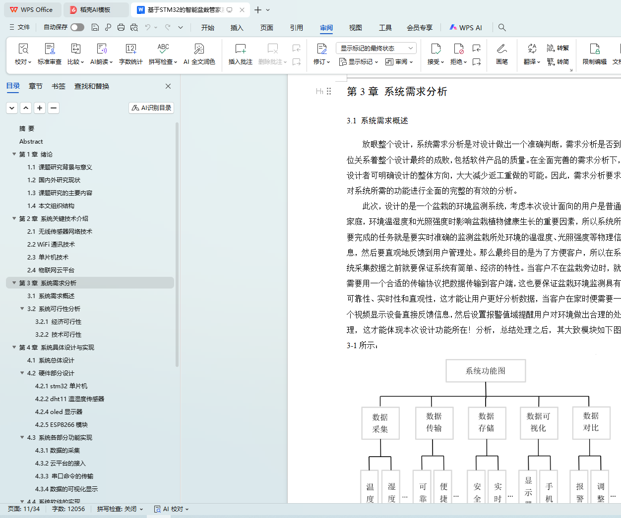Click the navigation pane vertical scrollbar

coord(177,248)
